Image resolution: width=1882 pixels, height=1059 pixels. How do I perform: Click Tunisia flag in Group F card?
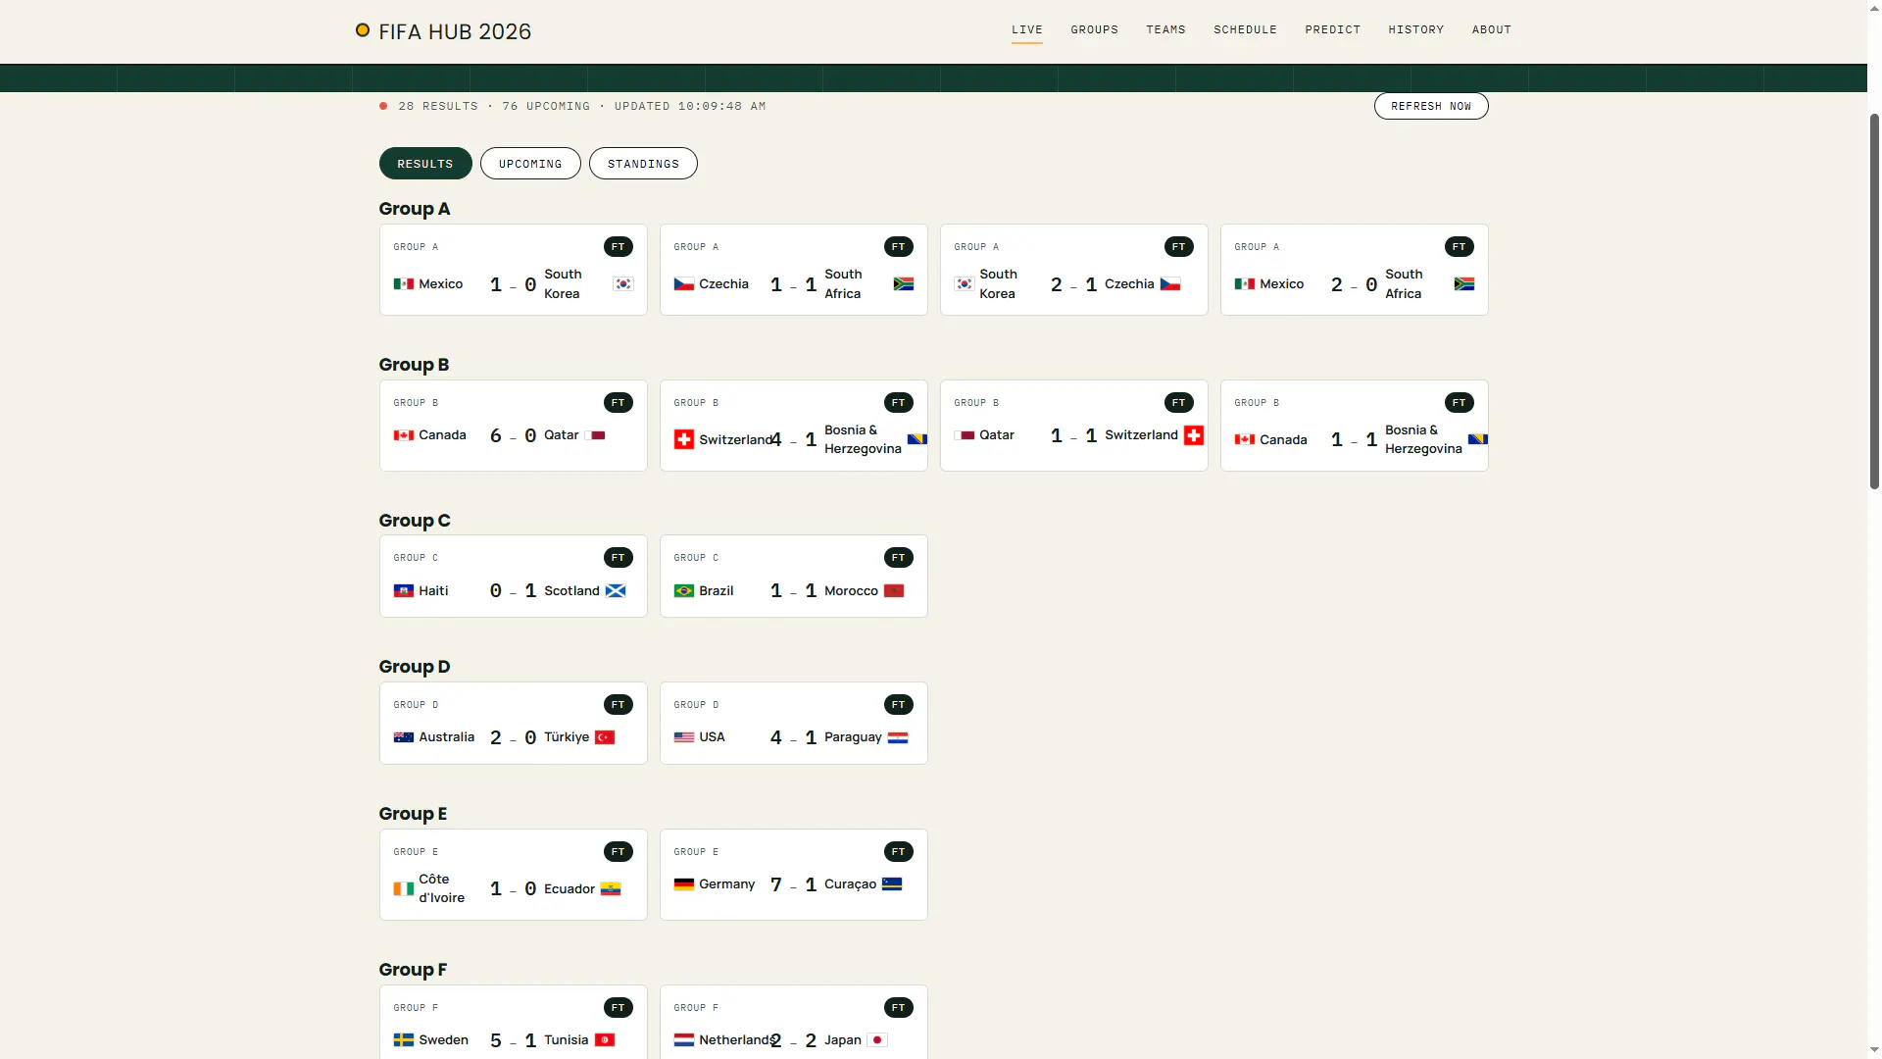click(x=605, y=1040)
